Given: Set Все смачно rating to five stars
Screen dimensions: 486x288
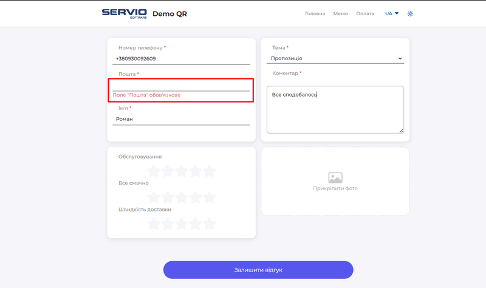Looking at the screenshot, I should [209, 197].
